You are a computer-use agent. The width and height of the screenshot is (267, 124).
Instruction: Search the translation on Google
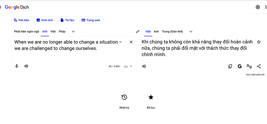[240, 66]
